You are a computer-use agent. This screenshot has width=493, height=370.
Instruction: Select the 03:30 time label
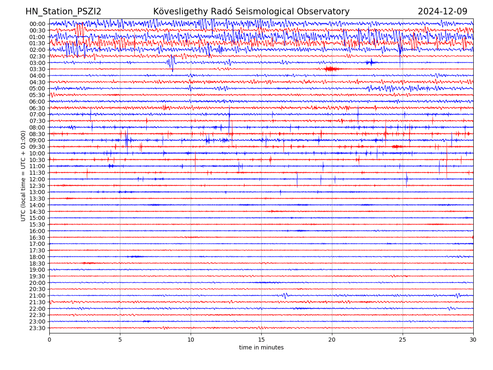click(x=37, y=69)
